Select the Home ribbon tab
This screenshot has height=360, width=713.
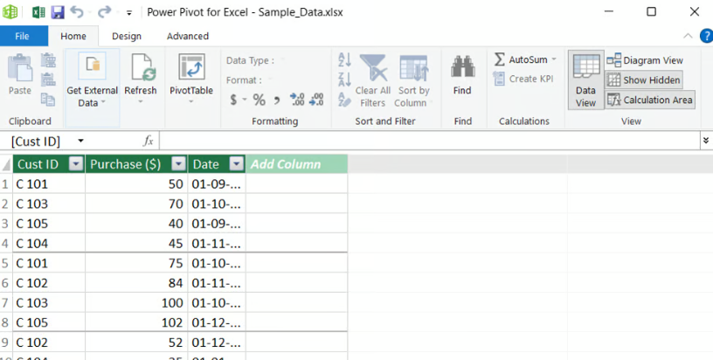tap(73, 37)
